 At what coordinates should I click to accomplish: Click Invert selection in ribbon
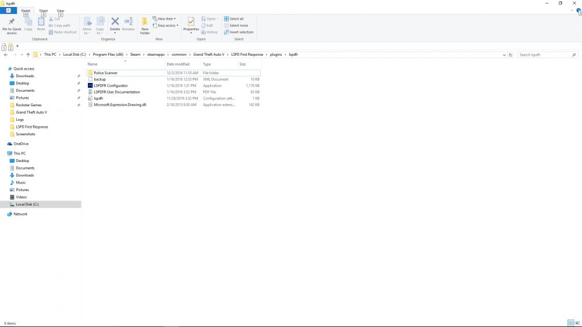tap(239, 32)
